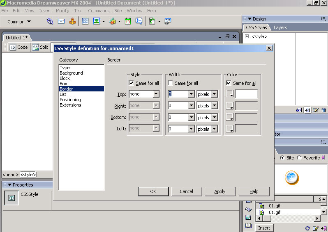
Task: Click the New CSS Style icon
Action: (307, 110)
